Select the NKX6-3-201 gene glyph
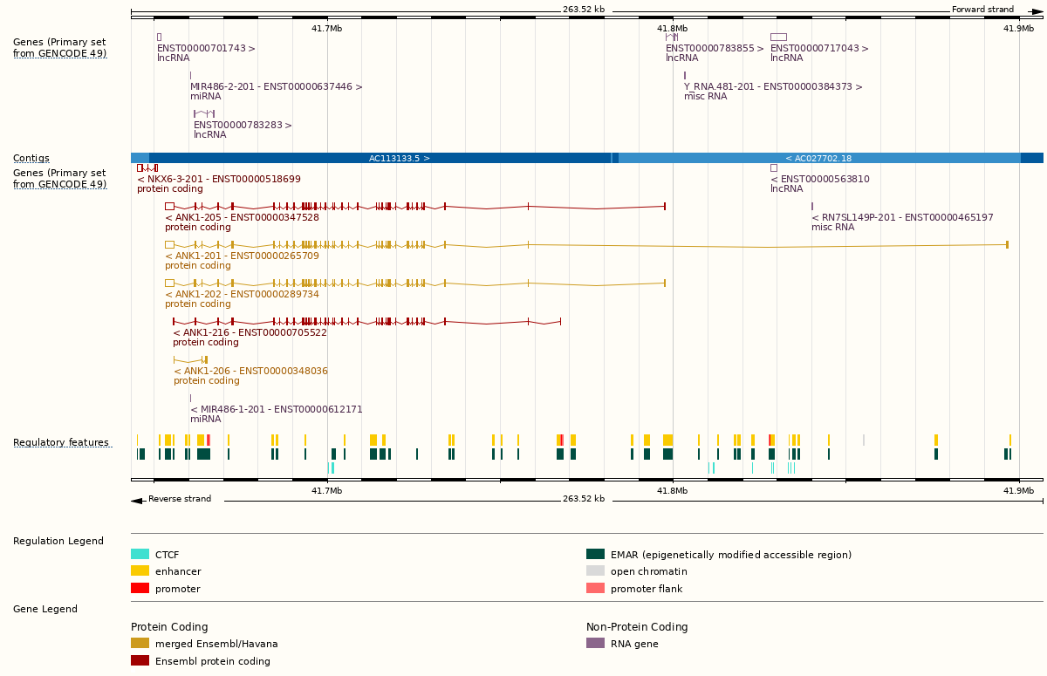 click(147, 167)
